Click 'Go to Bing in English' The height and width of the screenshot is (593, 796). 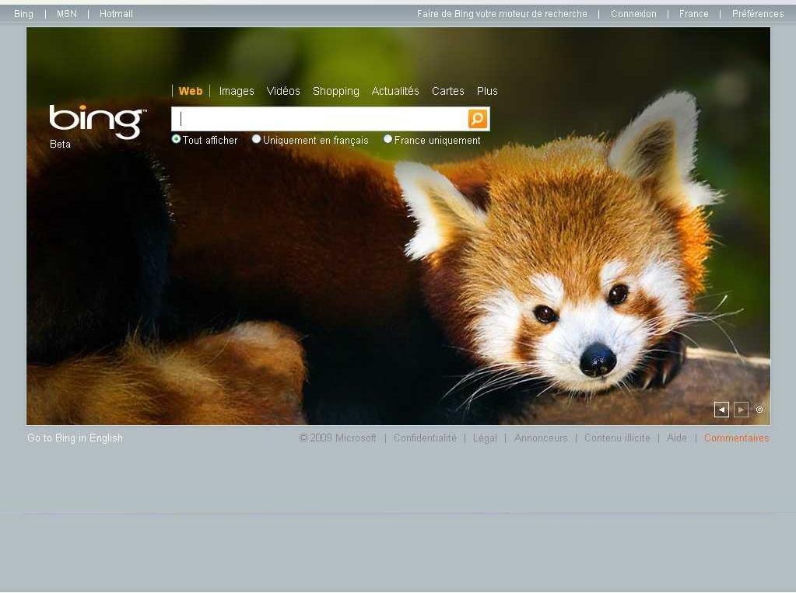pos(75,438)
